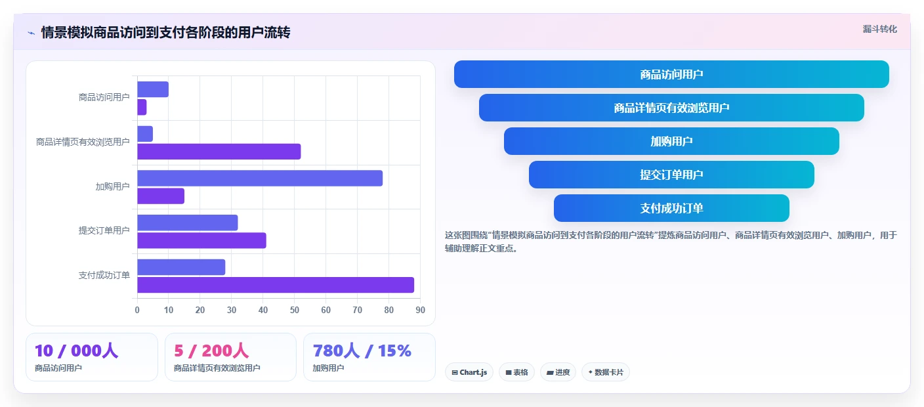Open the 10 / 000人 data card
924x407 pixels.
[x=92, y=357]
